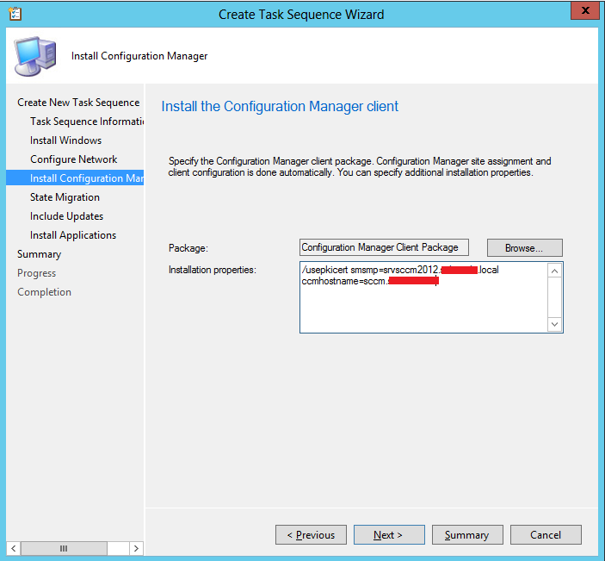Click the up arrow of properties scrollbar
The height and width of the screenshot is (561, 605).
554,271
